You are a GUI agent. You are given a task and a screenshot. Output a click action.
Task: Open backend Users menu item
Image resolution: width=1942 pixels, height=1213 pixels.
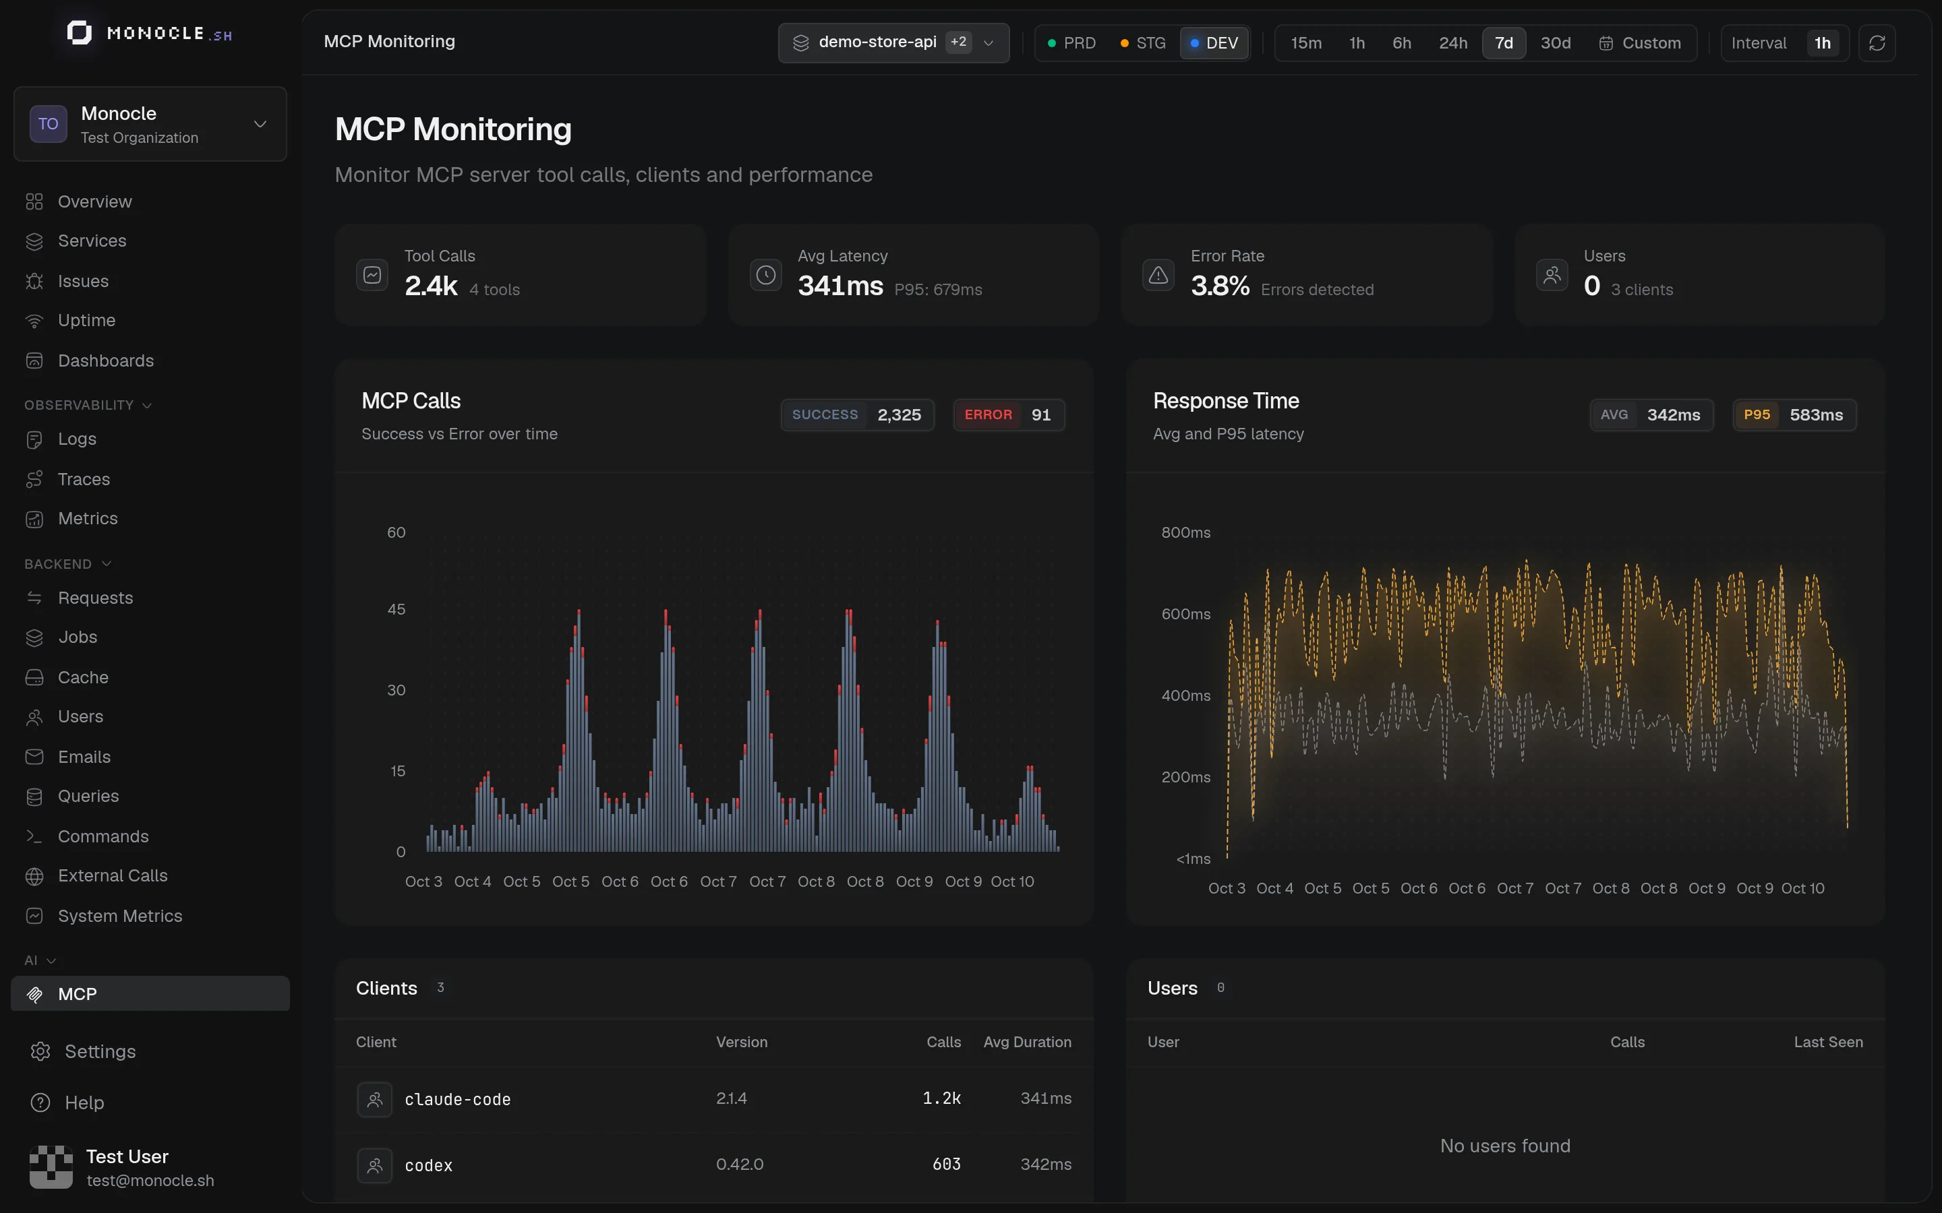(80, 716)
